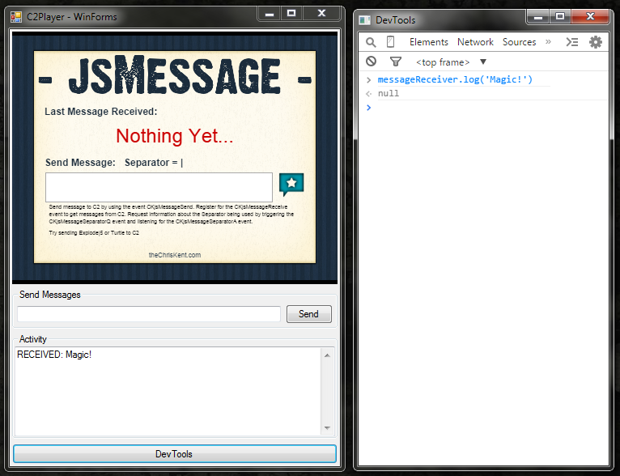Select the Sources tab
The height and width of the screenshot is (476, 620).
pyautogui.click(x=519, y=42)
